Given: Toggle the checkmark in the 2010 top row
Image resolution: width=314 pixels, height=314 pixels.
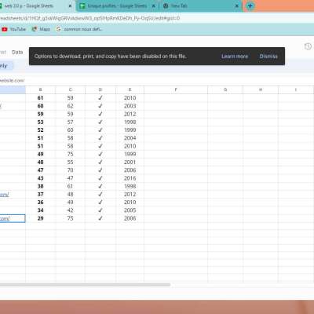Looking at the screenshot, I should (100, 98).
